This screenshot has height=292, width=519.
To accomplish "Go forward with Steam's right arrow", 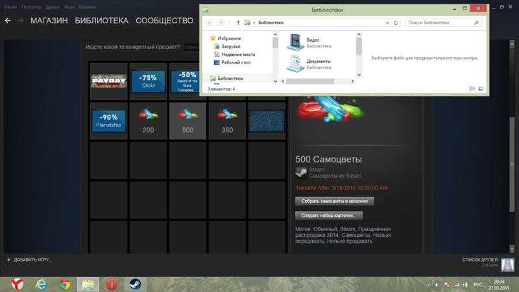I will click(20, 21).
